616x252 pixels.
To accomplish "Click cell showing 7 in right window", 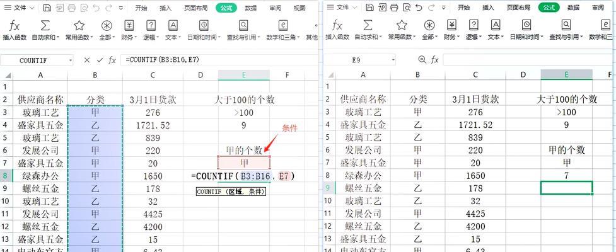I will tap(566, 176).
